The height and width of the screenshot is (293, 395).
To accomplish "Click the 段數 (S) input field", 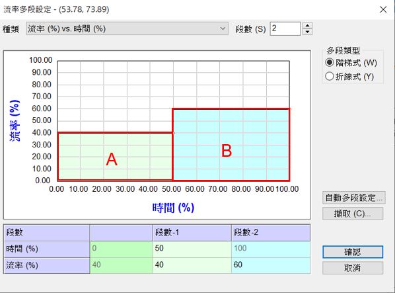I will tap(285, 28).
